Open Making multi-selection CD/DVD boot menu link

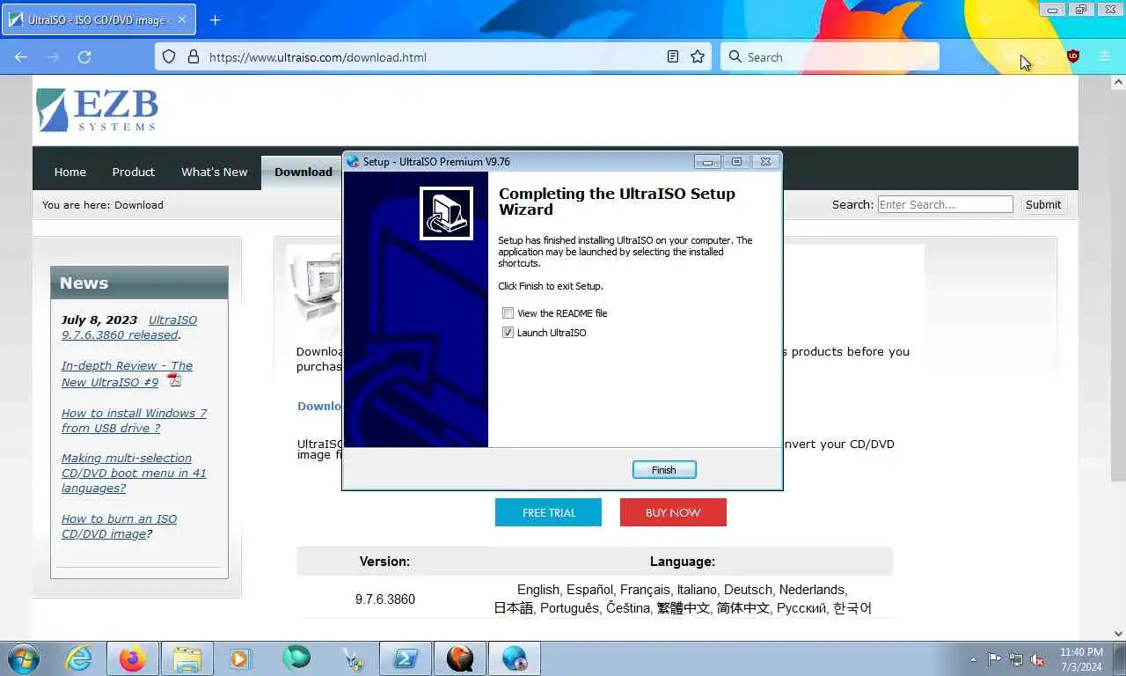coord(134,473)
